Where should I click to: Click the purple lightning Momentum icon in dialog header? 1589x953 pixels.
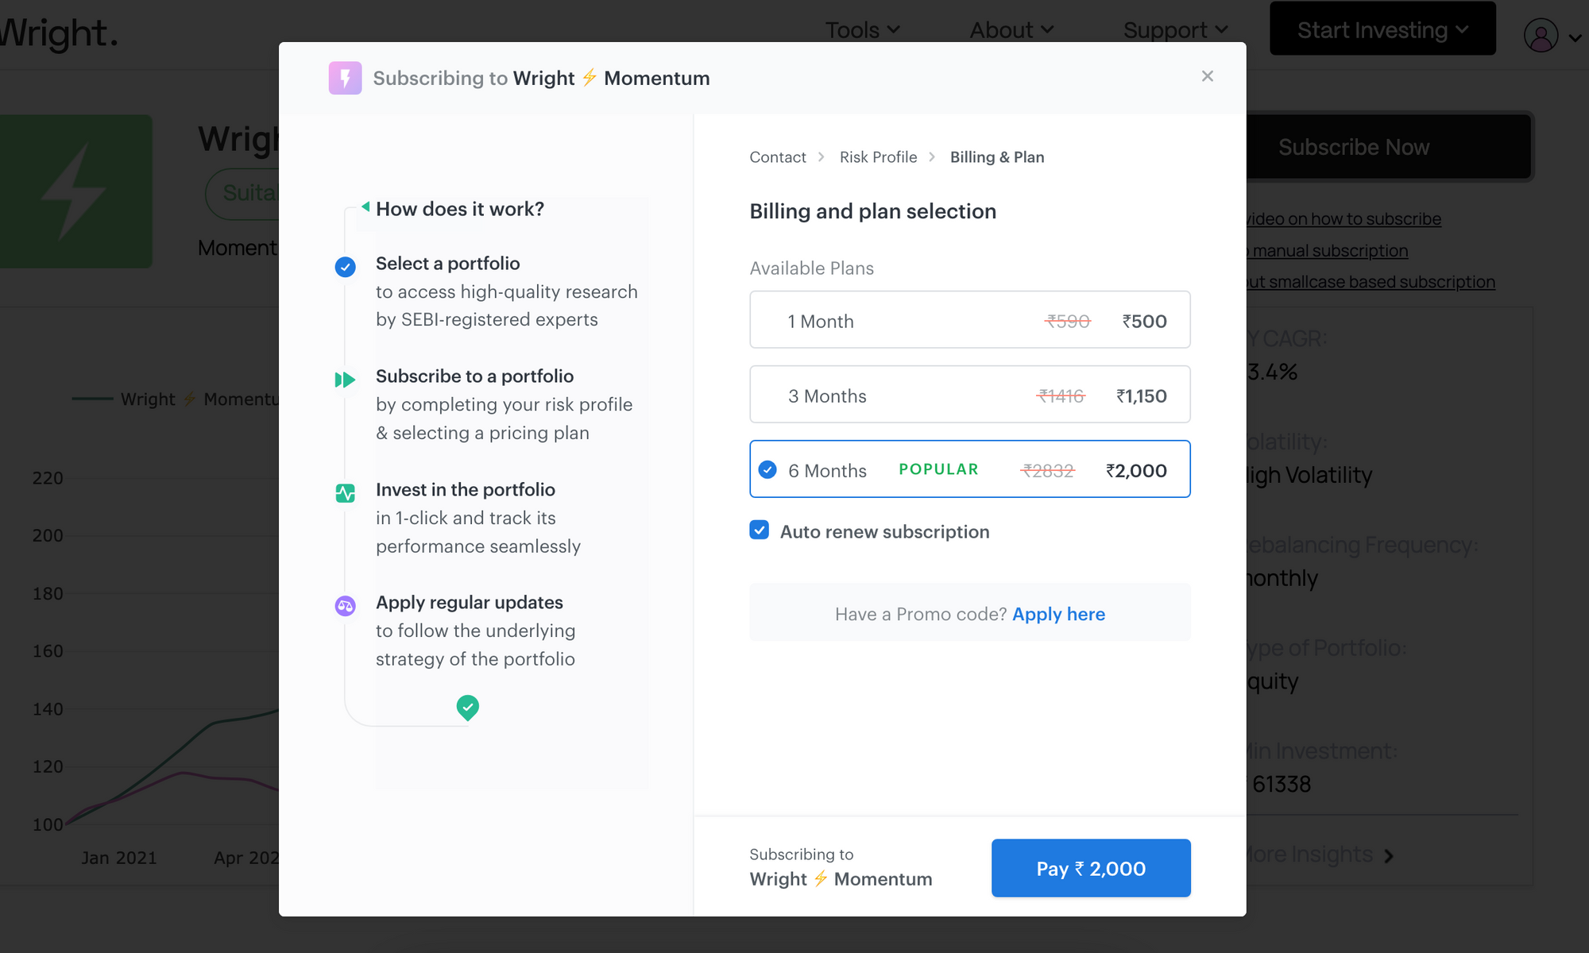coord(345,78)
